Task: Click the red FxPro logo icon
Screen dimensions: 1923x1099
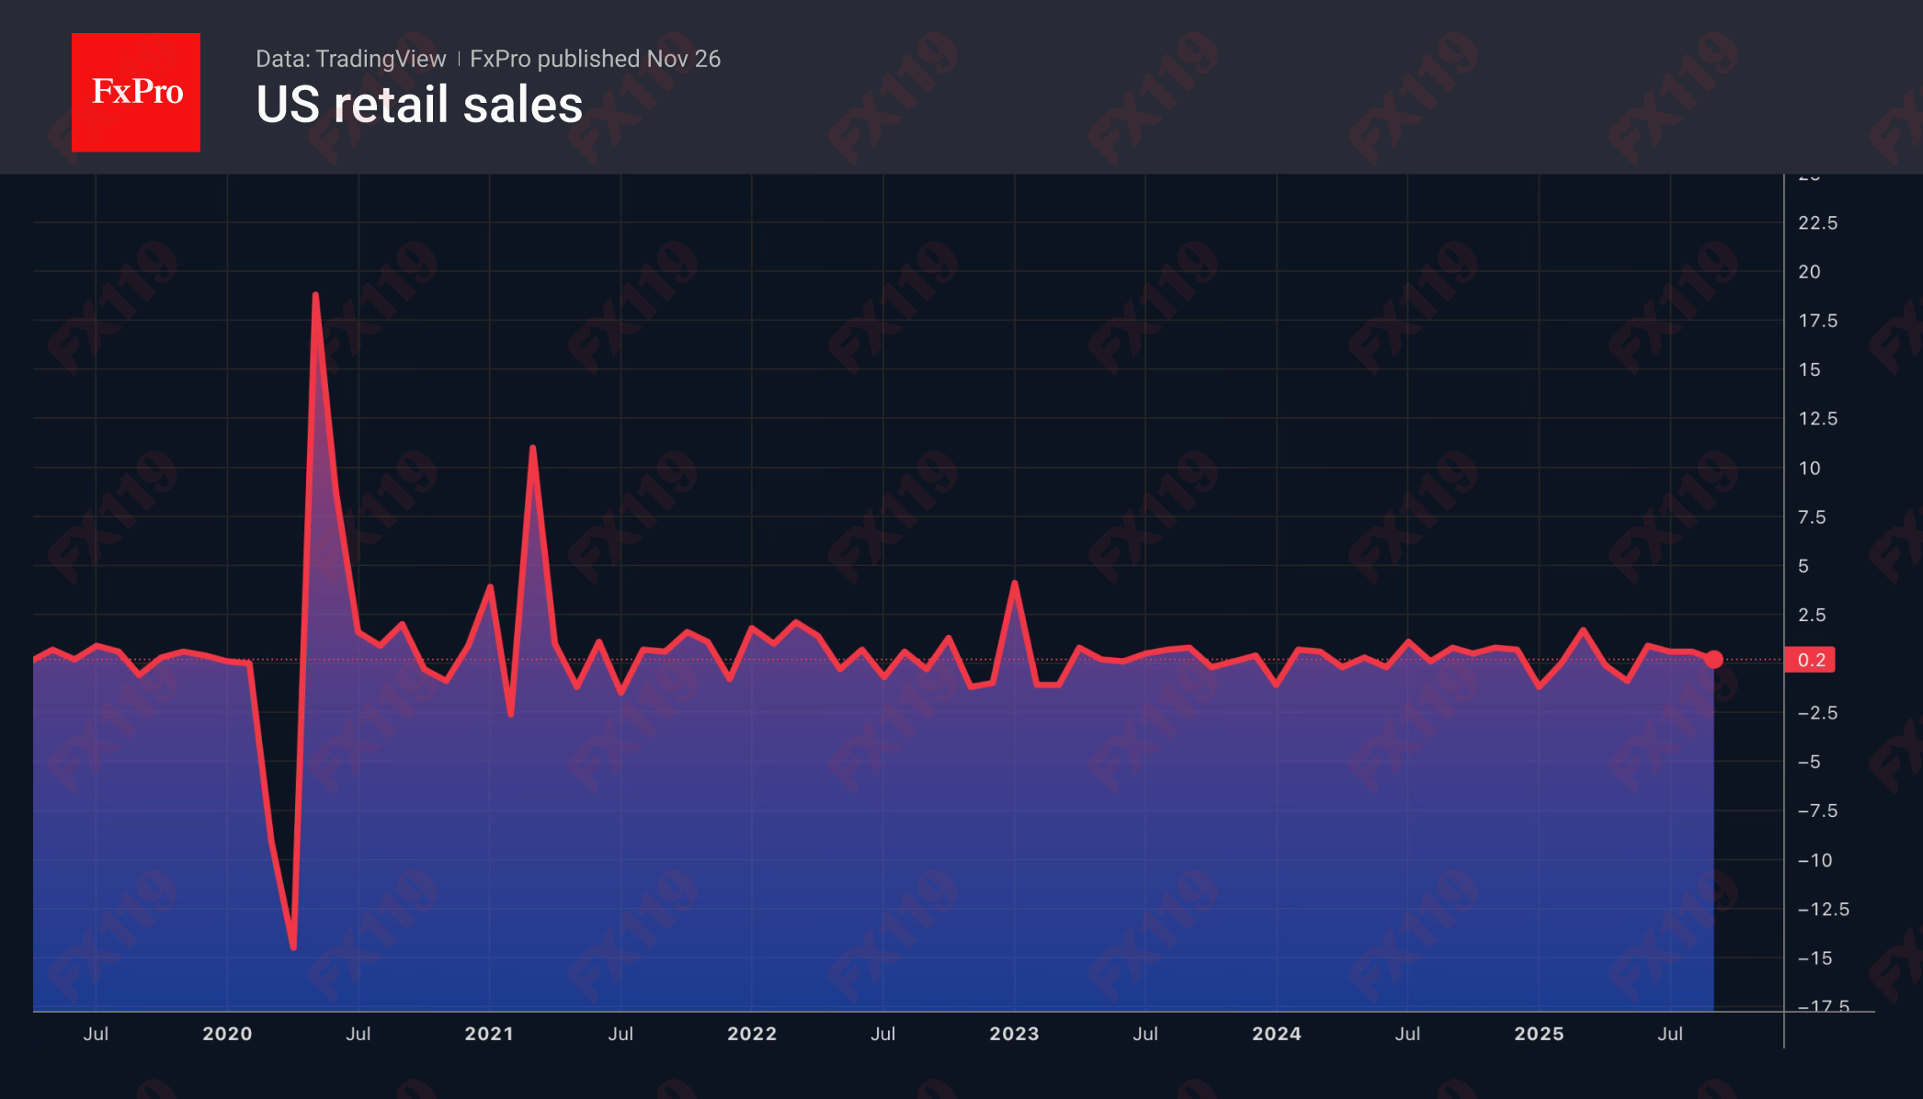Action: click(135, 91)
